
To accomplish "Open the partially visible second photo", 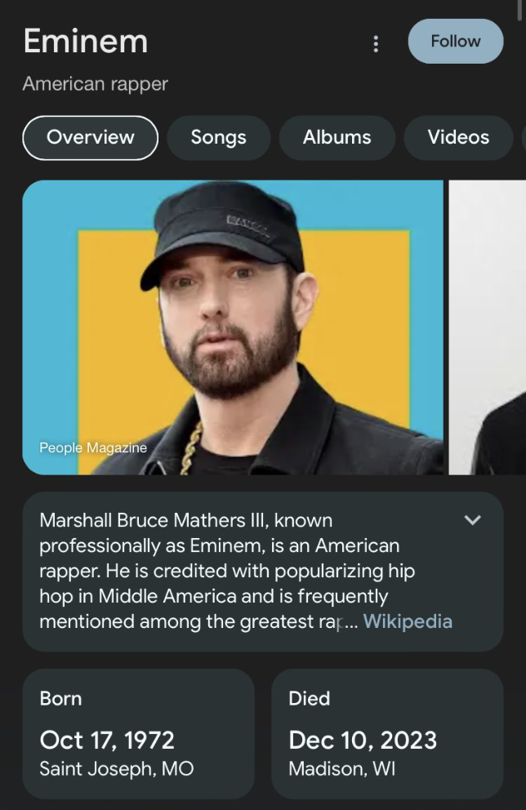I will [x=488, y=327].
